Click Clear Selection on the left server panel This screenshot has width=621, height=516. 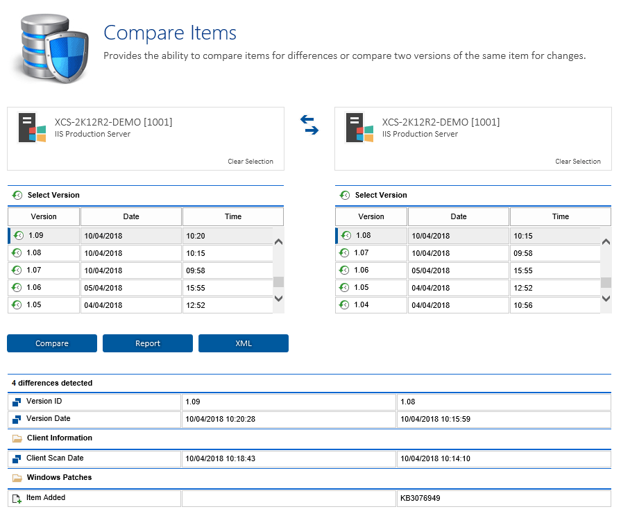pos(250,161)
